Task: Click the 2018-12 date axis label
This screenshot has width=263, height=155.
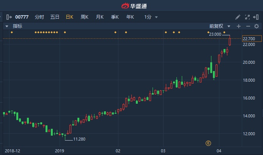Action: click(13, 151)
